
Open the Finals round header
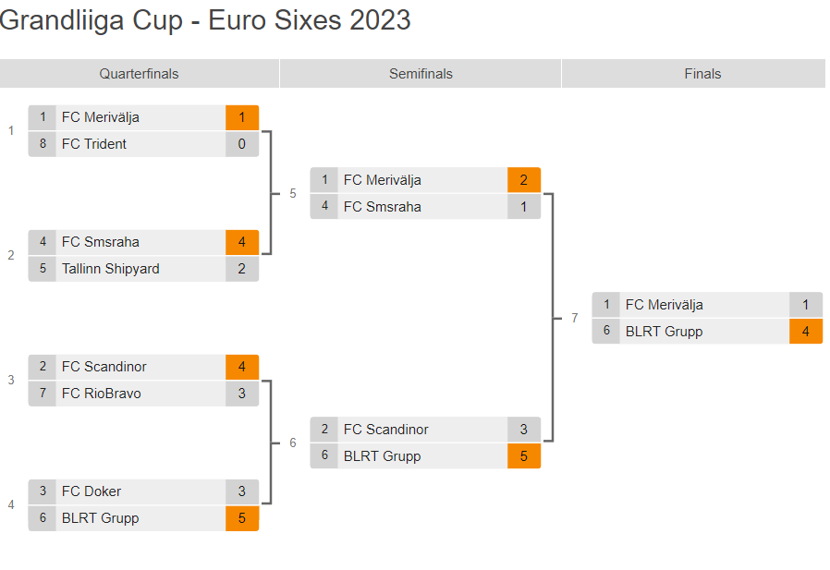click(x=702, y=74)
